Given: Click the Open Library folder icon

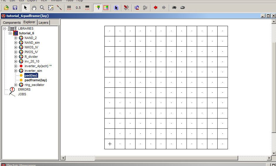Looking at the screenshot, I should 6,8.
